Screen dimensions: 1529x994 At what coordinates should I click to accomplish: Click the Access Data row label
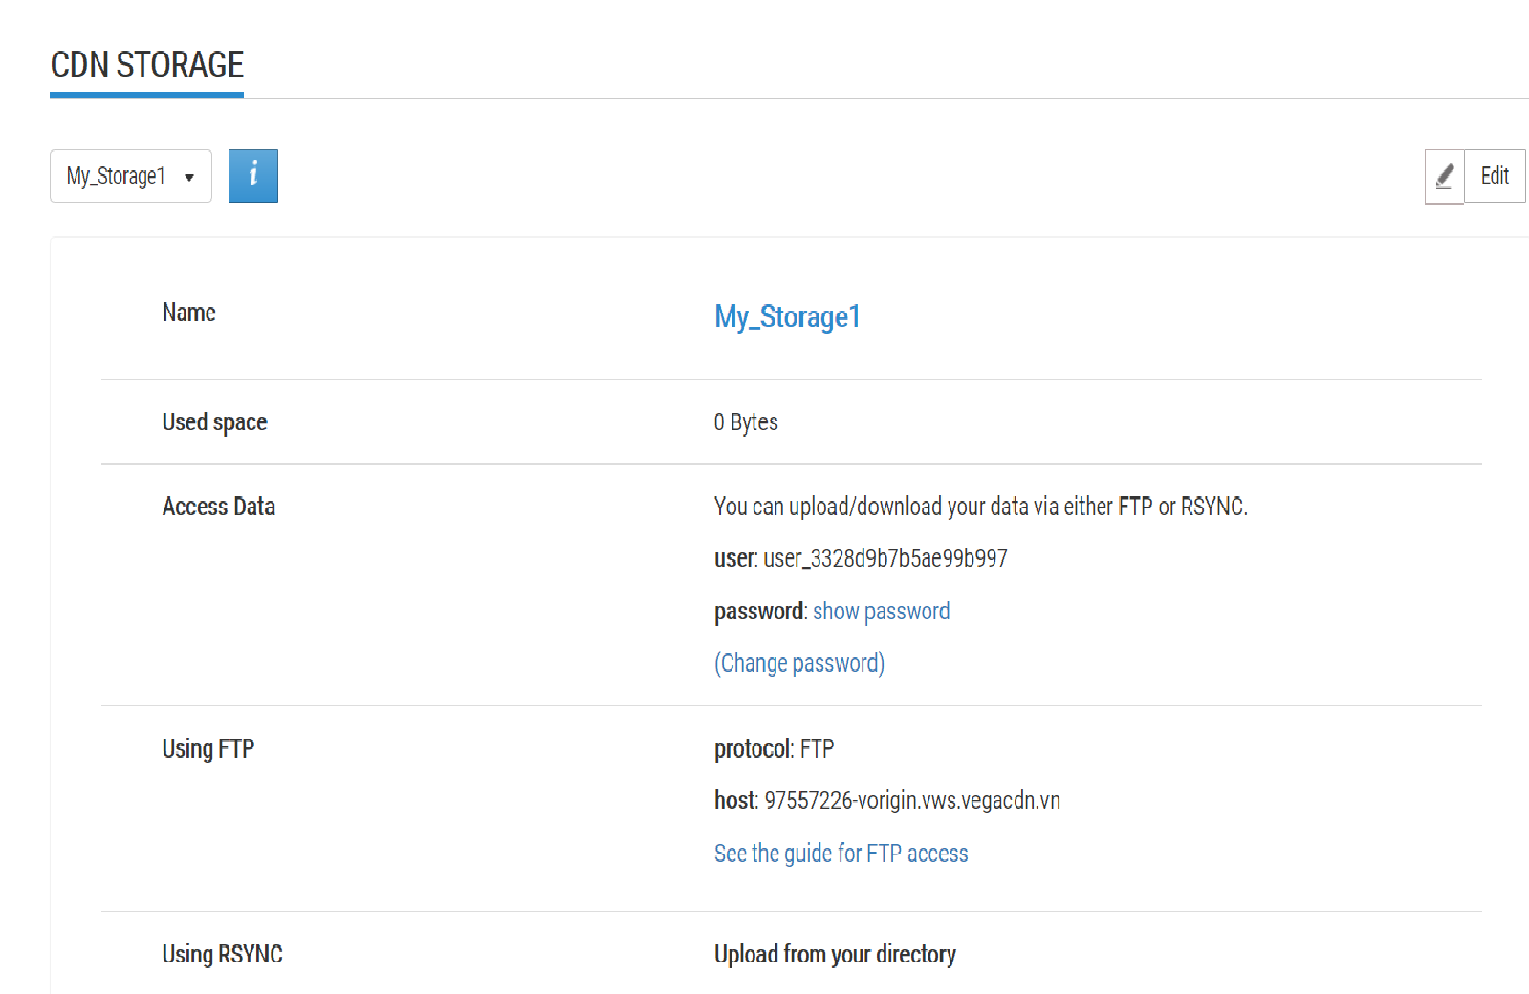219,507
